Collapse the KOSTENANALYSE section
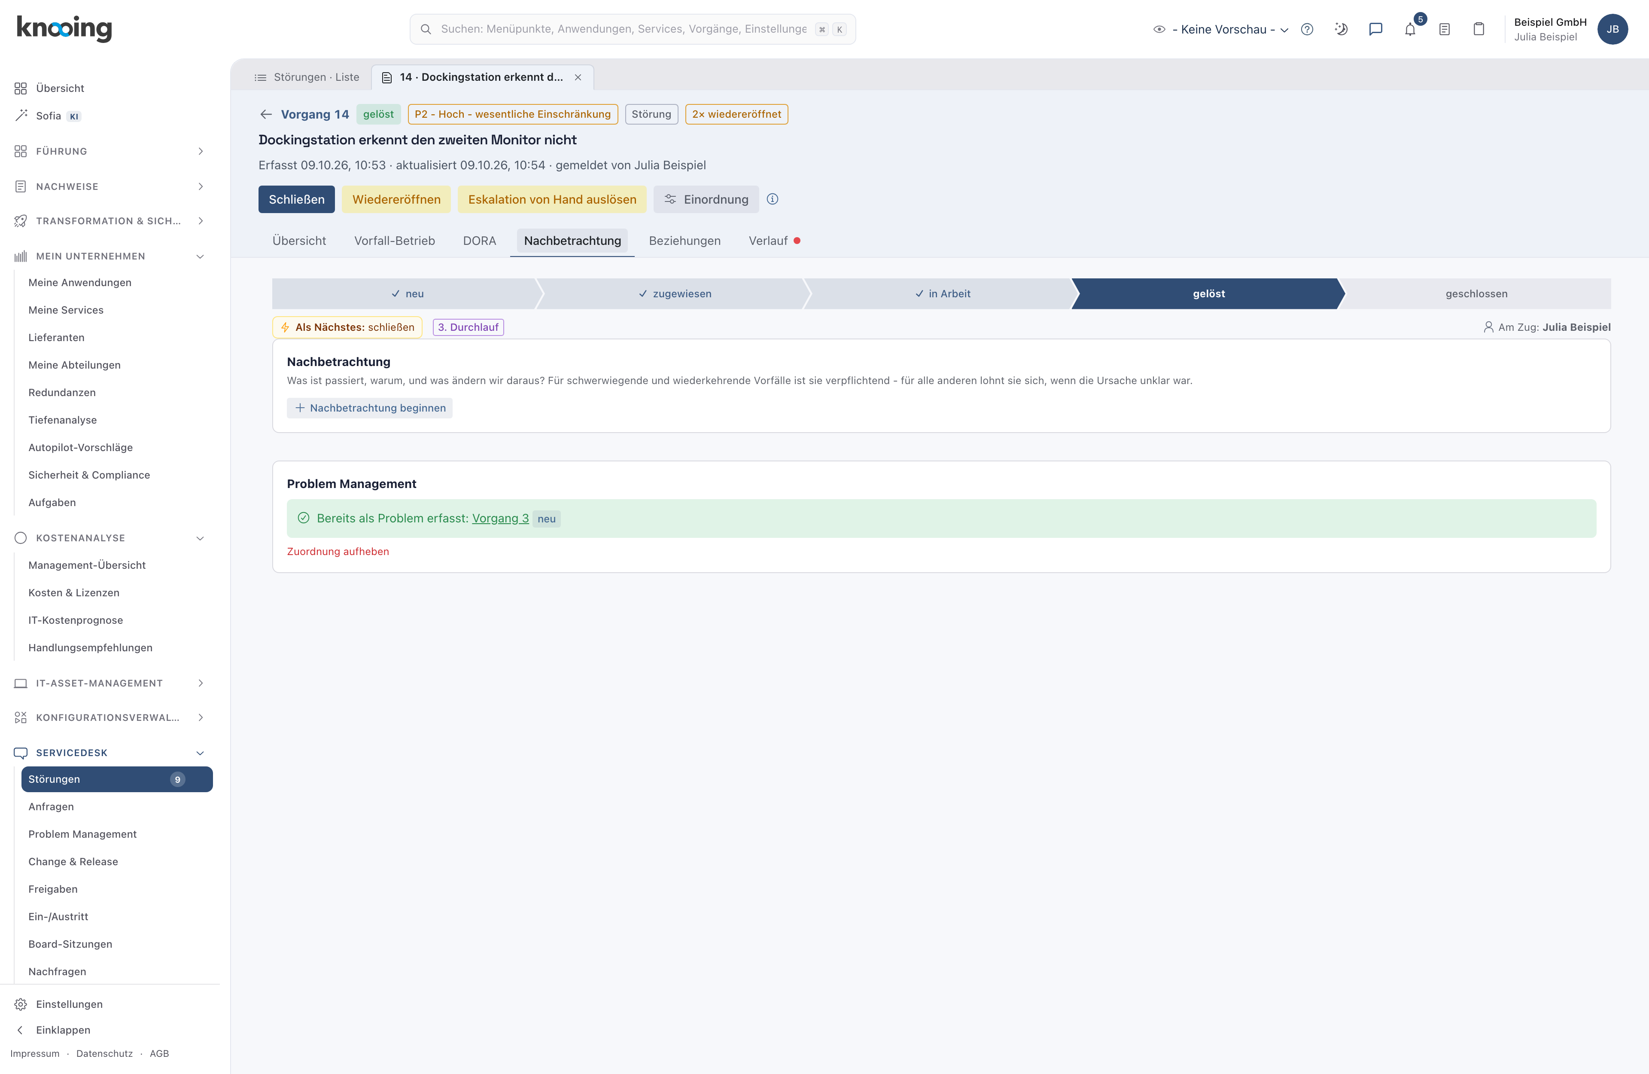This screenshot has width=1649, height=1074. 110,538
